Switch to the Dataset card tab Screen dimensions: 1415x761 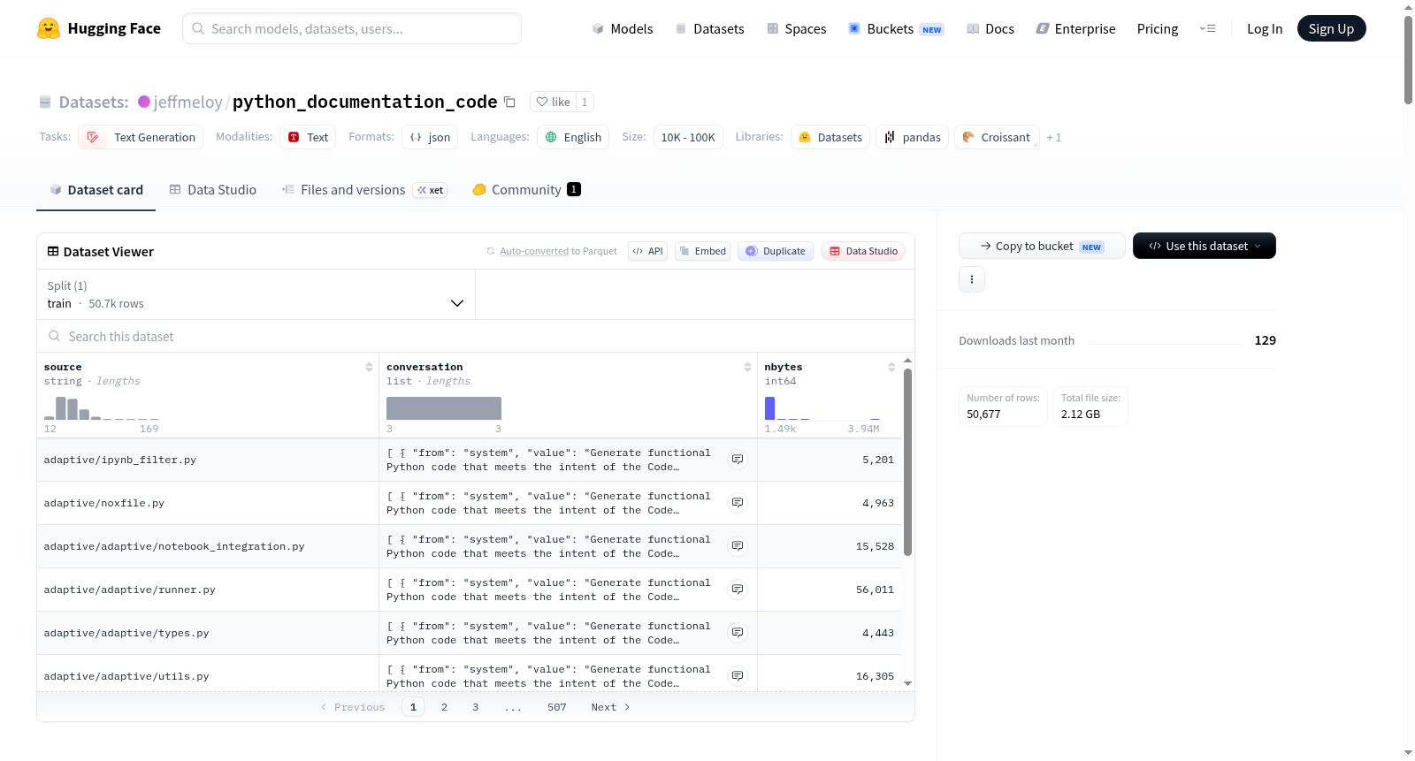pyautogui.click(x=96, y=190)
